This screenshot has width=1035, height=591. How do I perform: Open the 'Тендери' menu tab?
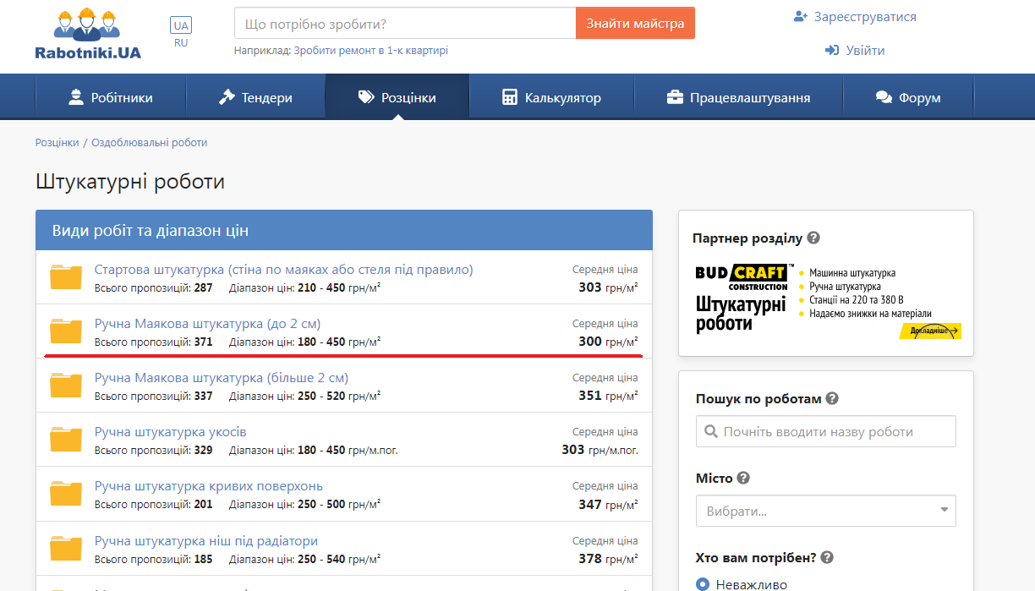tap(255, 97)
